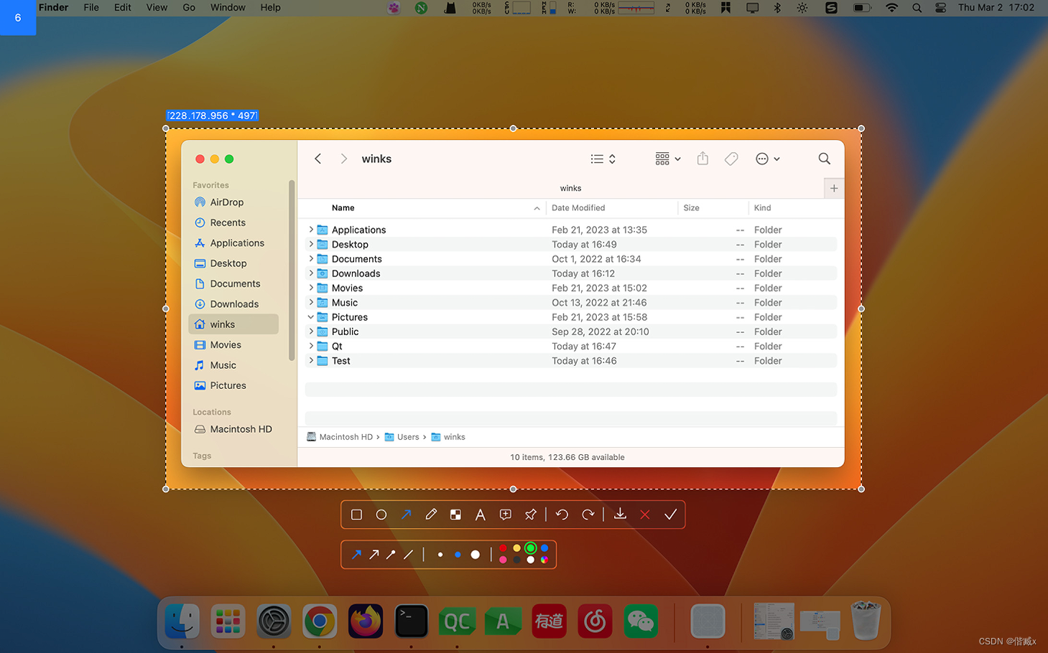Click the Finder tag icon
The height and width of the screenshot is (653, 1048).
[x=731, y=159]
